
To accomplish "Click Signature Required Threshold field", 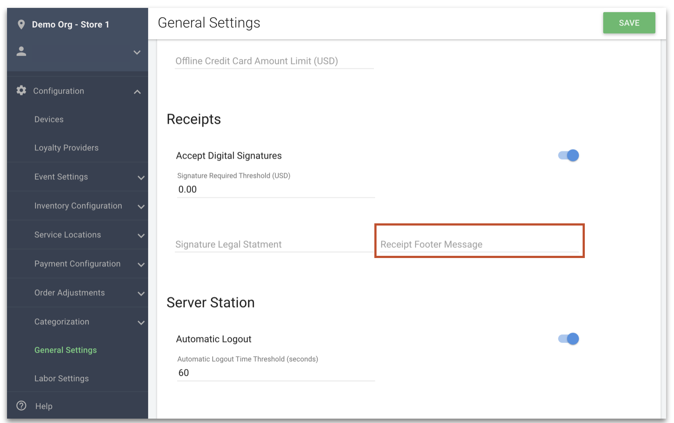I will pyautogui.click(x=276, y=190).
